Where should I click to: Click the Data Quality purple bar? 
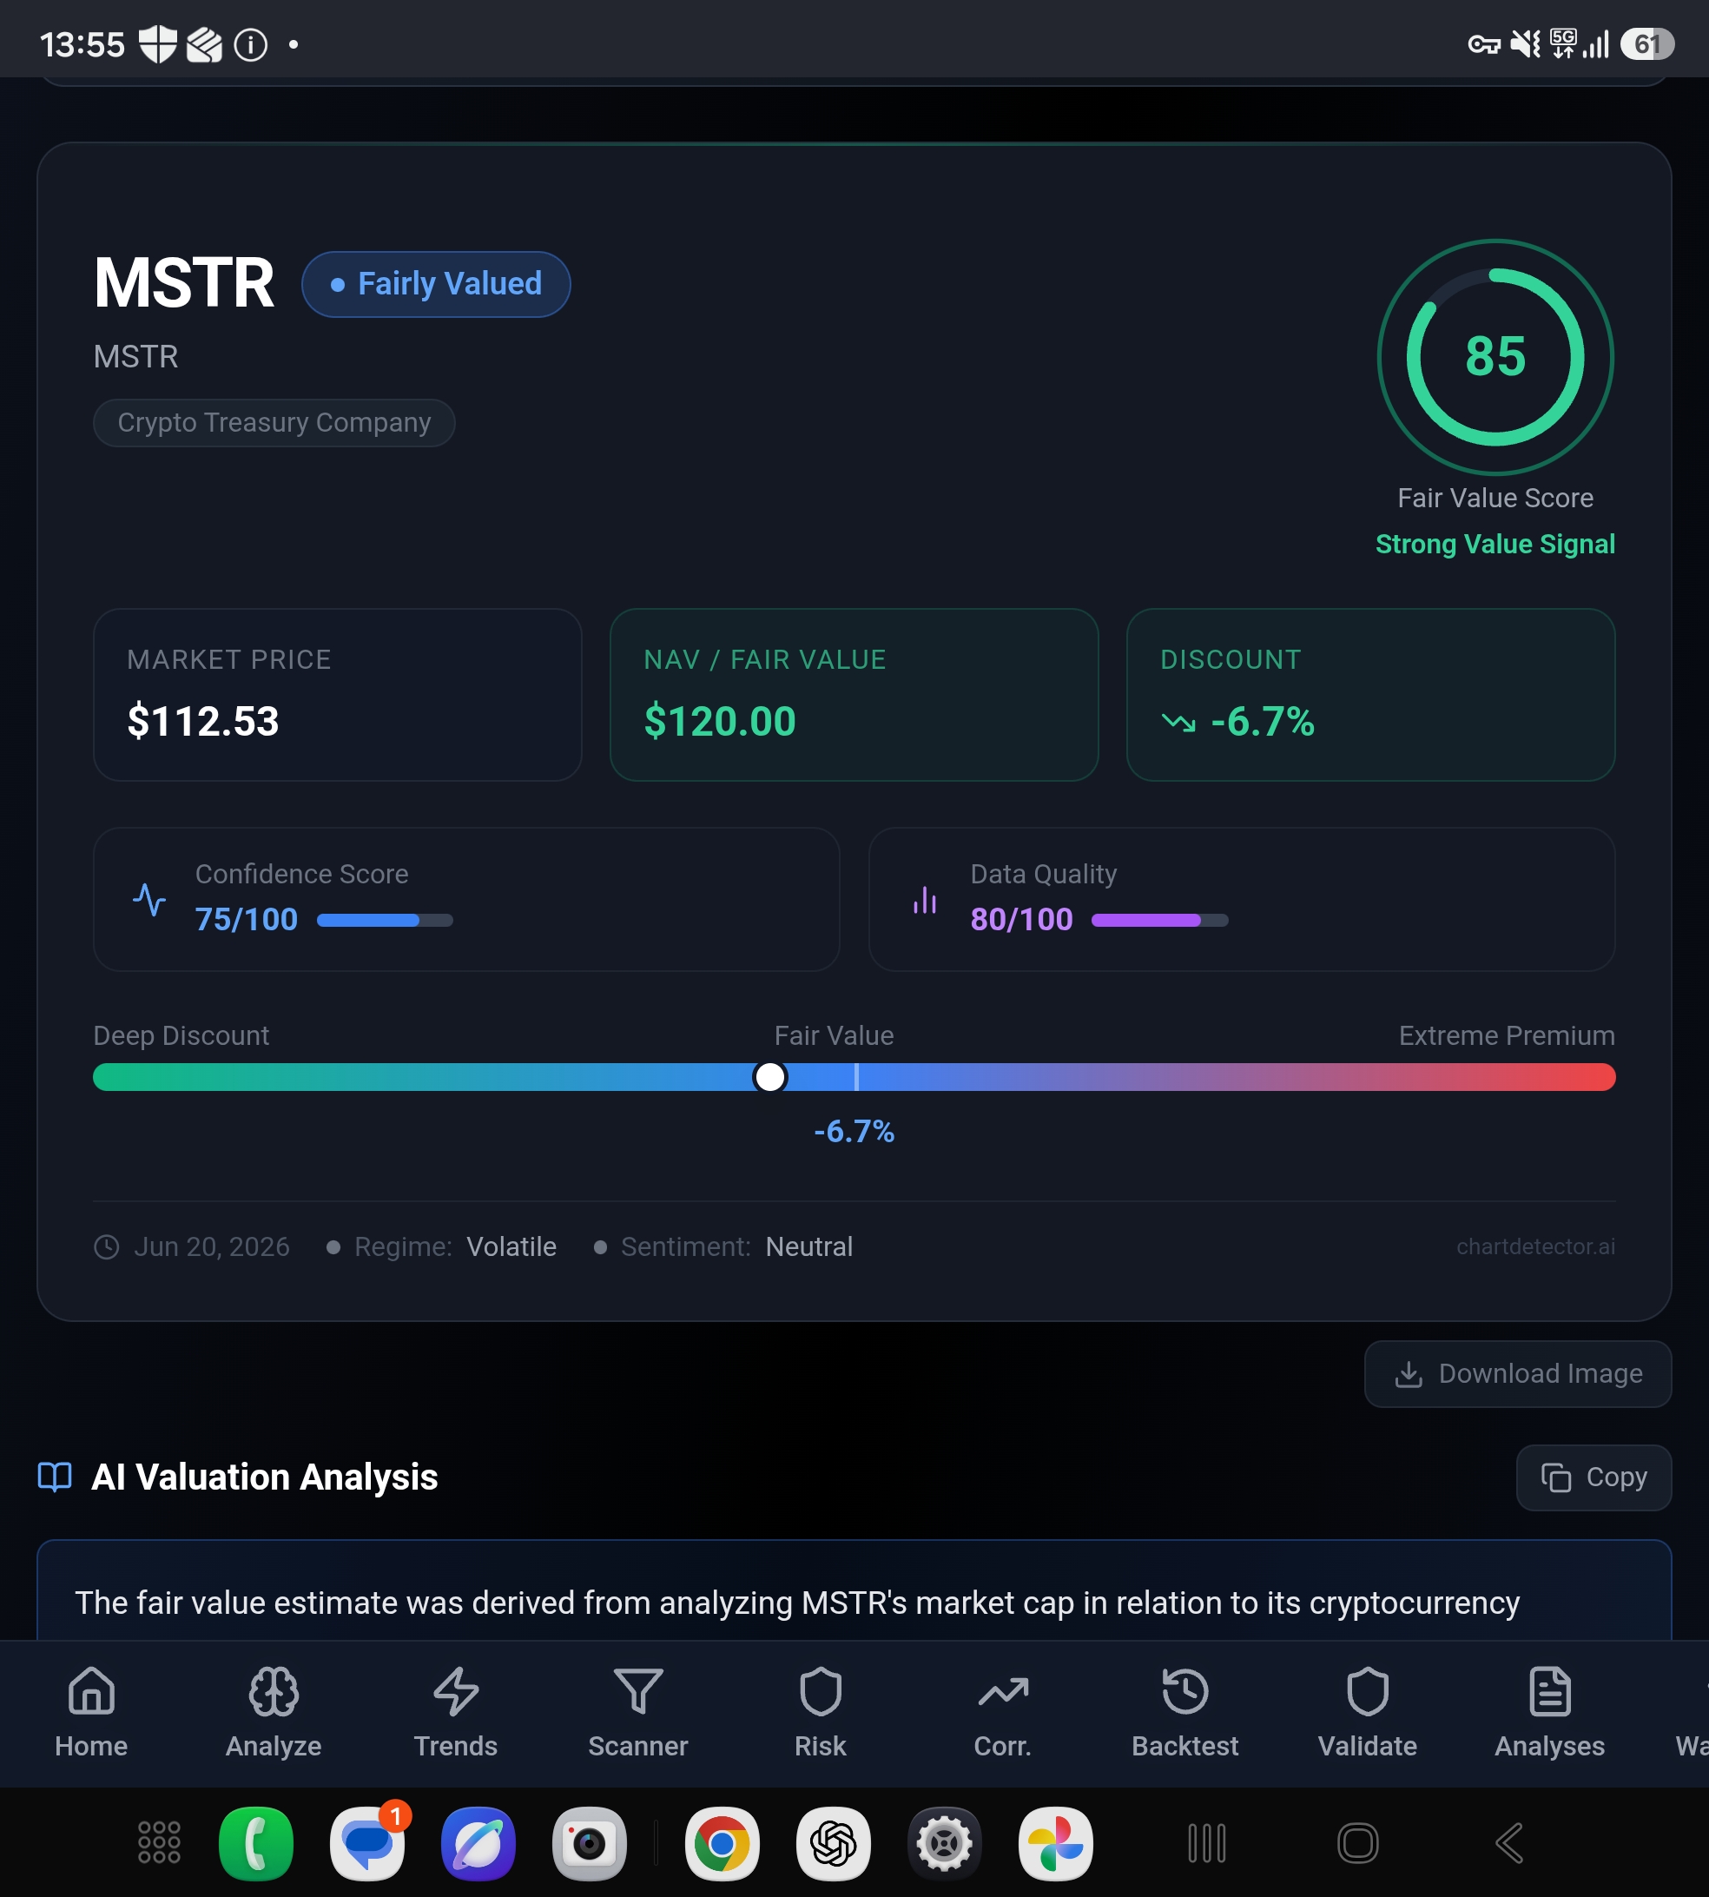pos(1159,921)
